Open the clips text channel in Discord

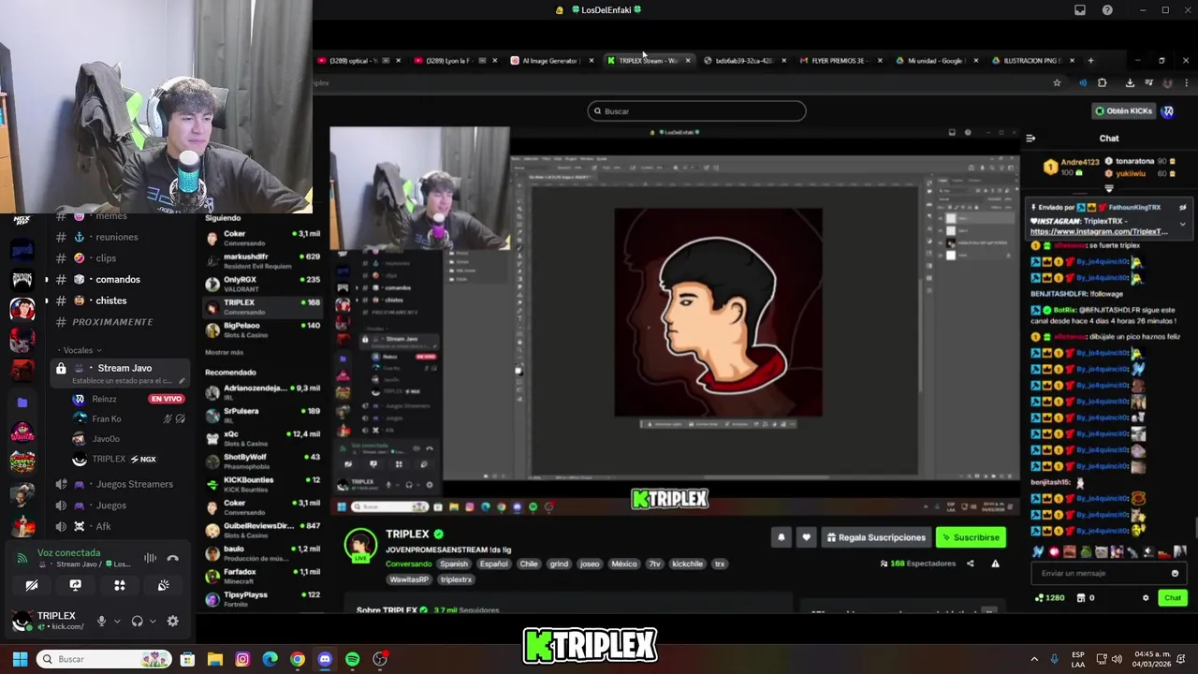click(106, 258)
